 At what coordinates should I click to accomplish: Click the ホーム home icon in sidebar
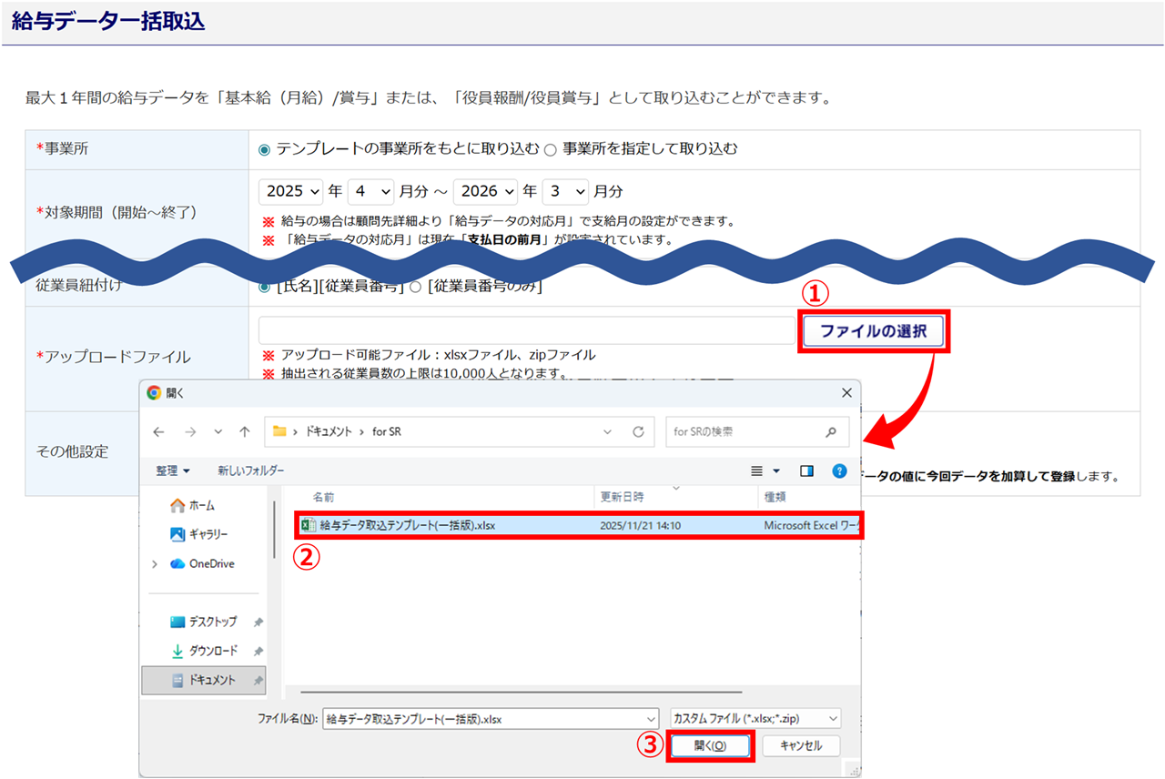tap(178, 505)
